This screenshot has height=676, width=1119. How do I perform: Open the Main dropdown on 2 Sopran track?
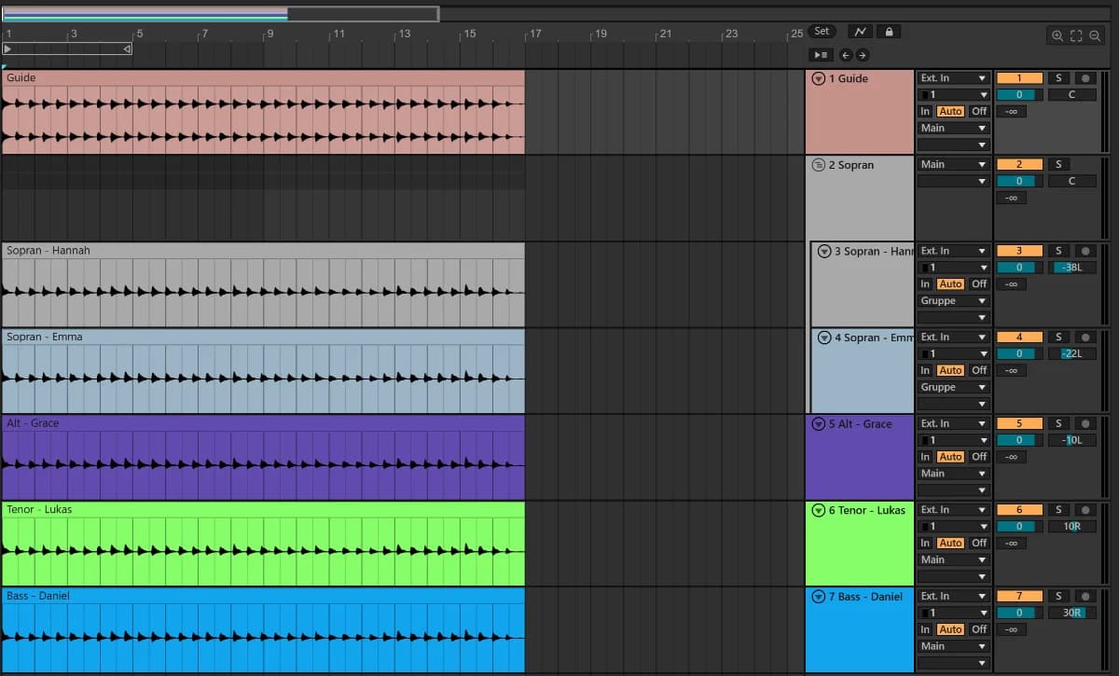point(953,165)
